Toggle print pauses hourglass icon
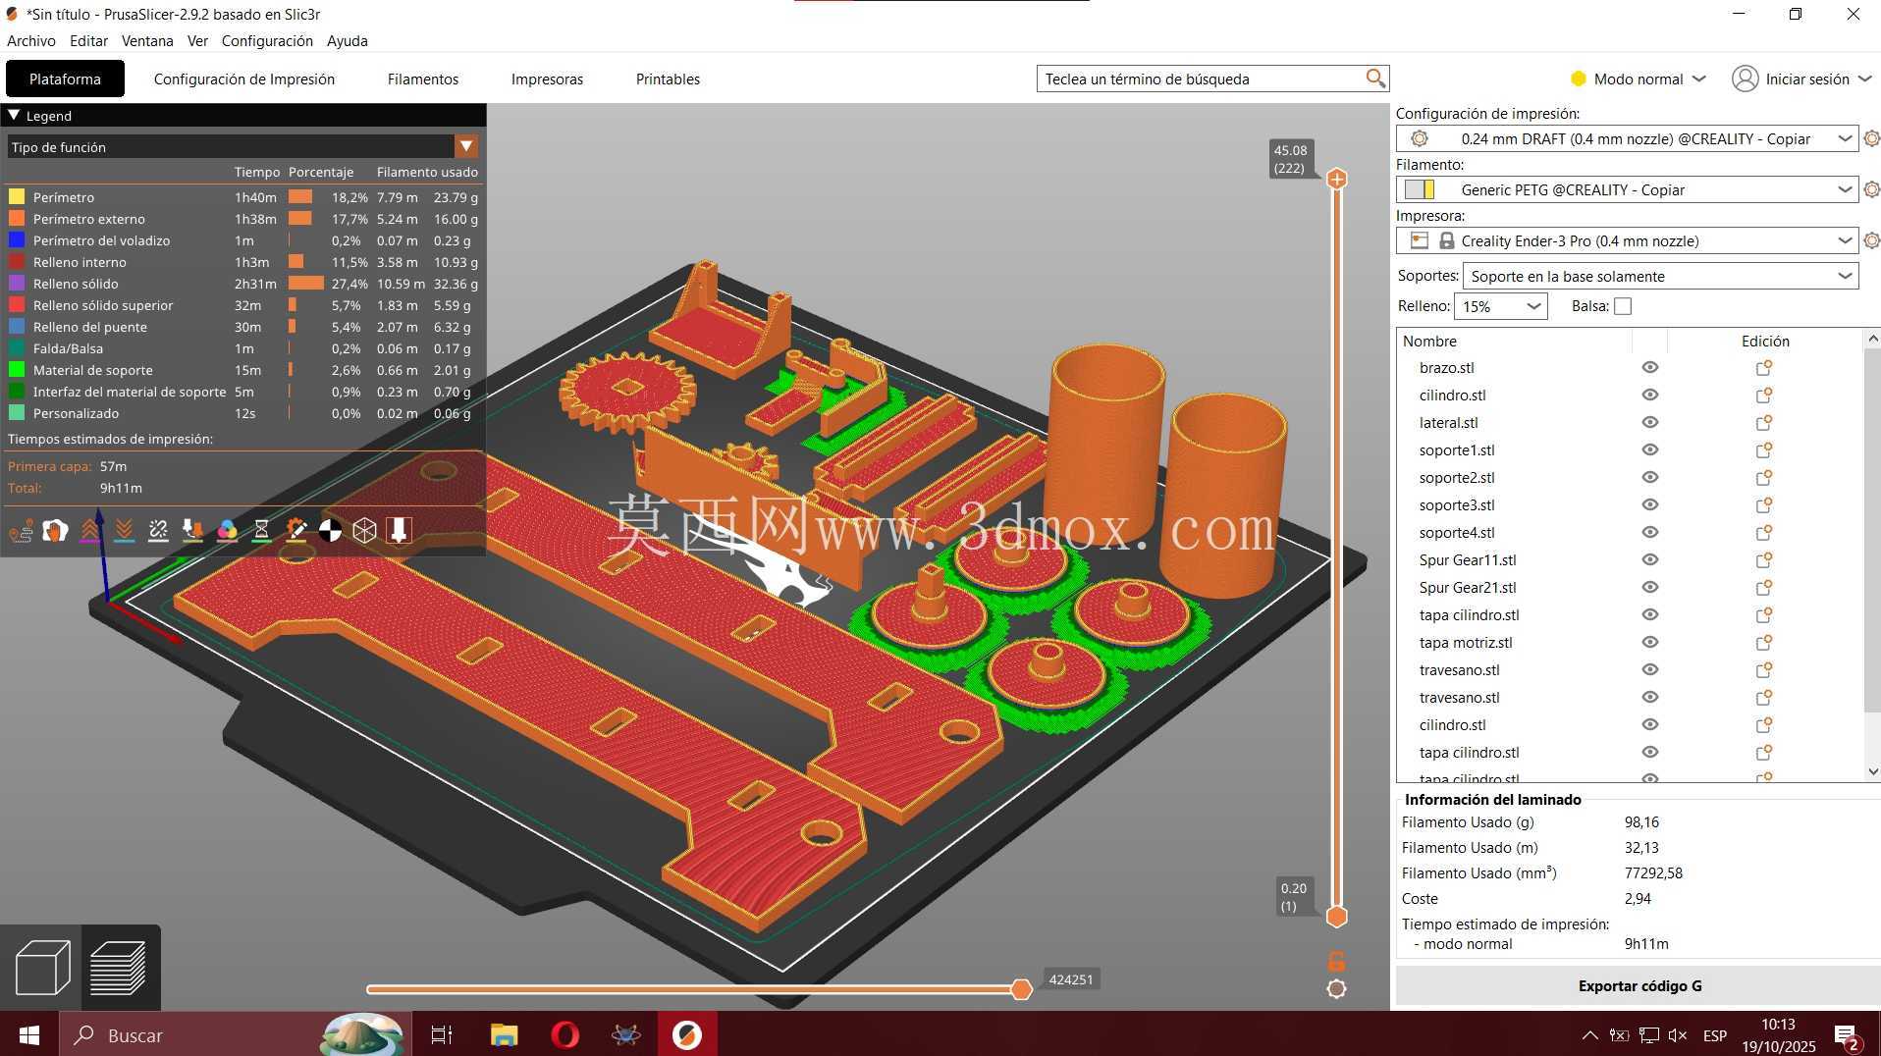The height and width of the screenshot is (1056, 1881). click(261, 531)
